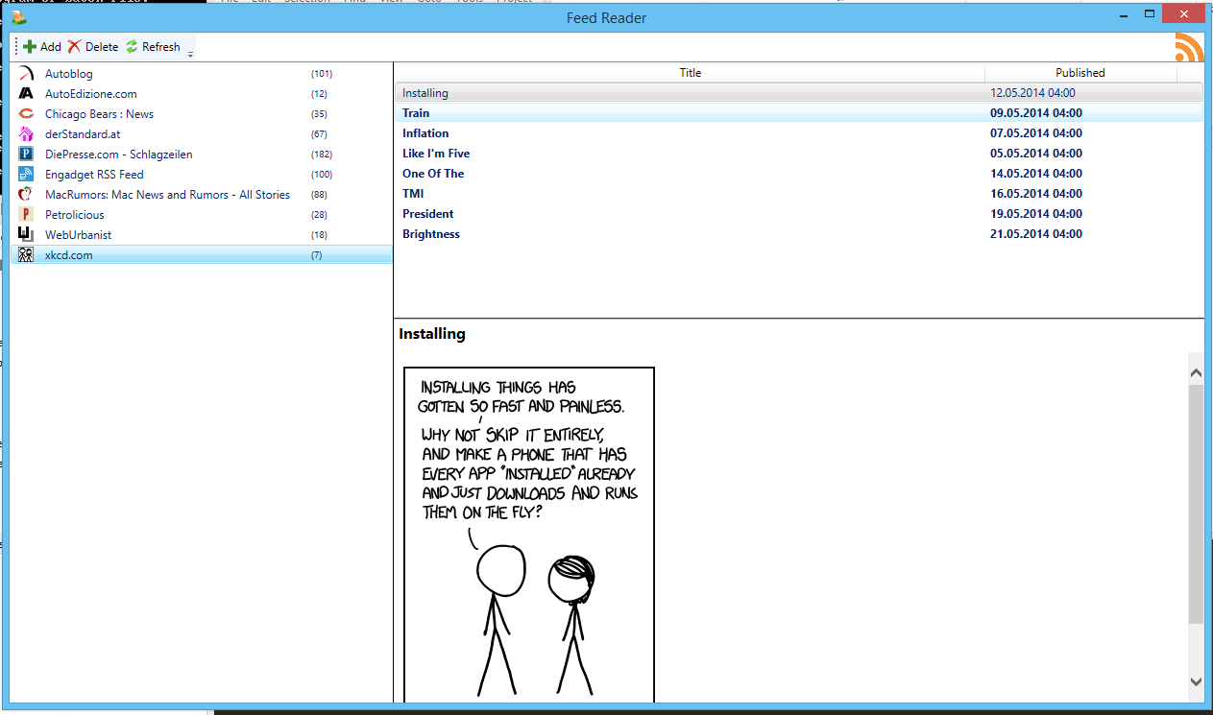Open the President article
Image resolution: width=1213 pixels, height=715 pixels.
[799, 214]
